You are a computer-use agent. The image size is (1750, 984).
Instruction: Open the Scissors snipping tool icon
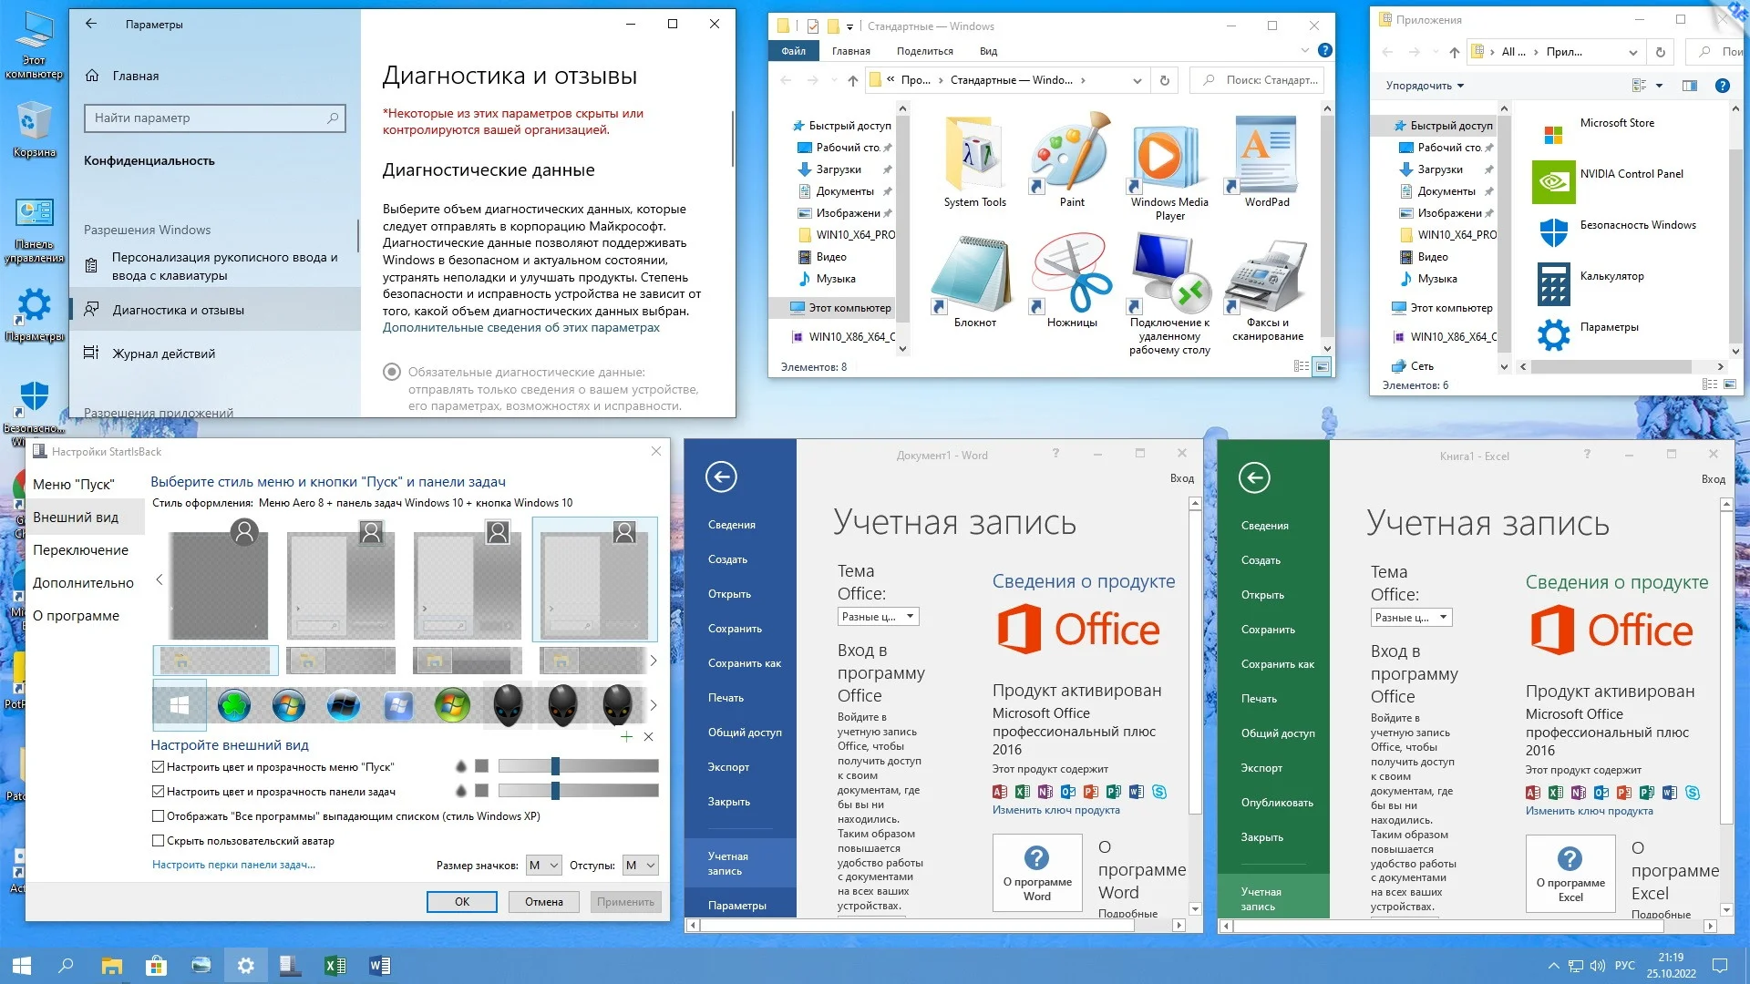[1071, 274]
